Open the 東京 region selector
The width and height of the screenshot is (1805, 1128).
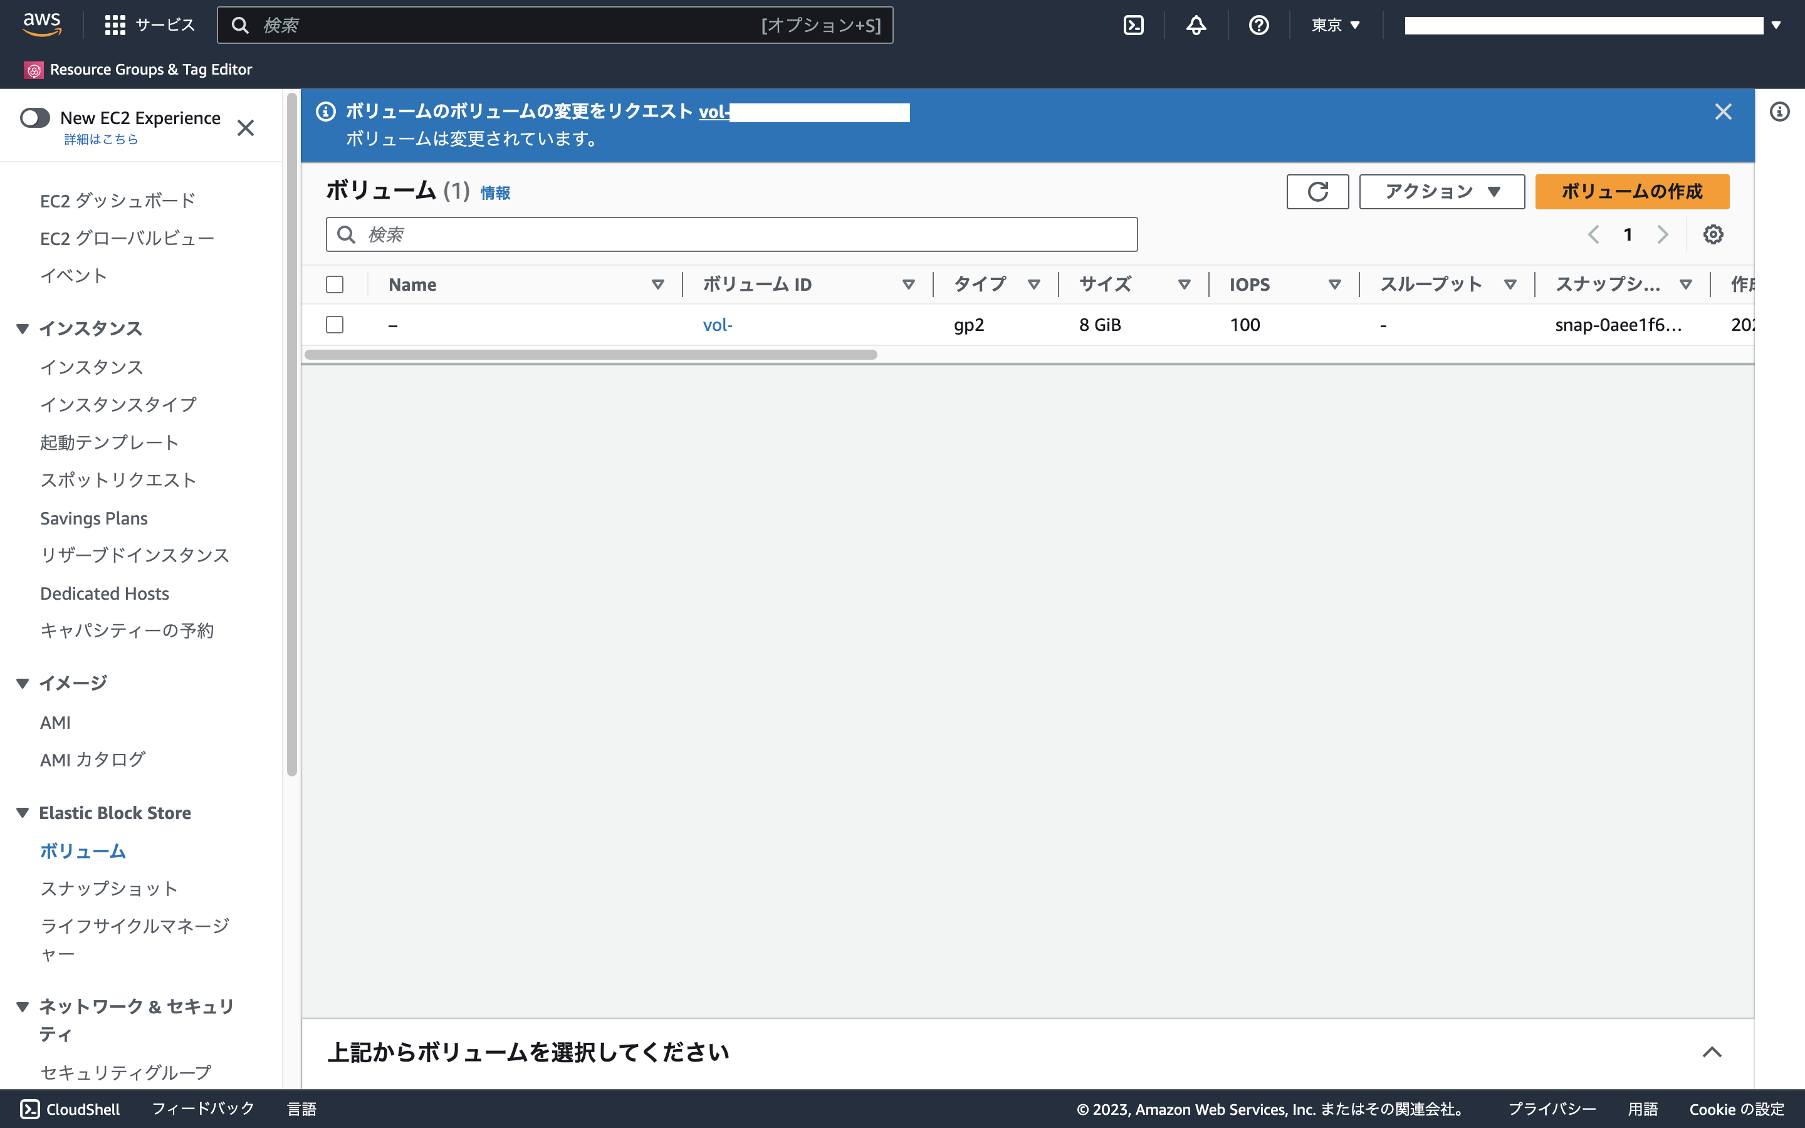(x=1335, y=24)
